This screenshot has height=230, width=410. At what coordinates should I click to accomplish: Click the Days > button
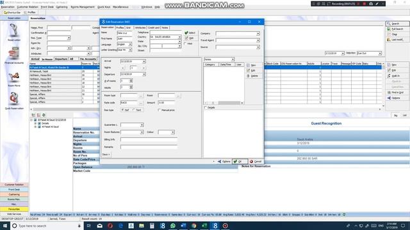point(106,155)
